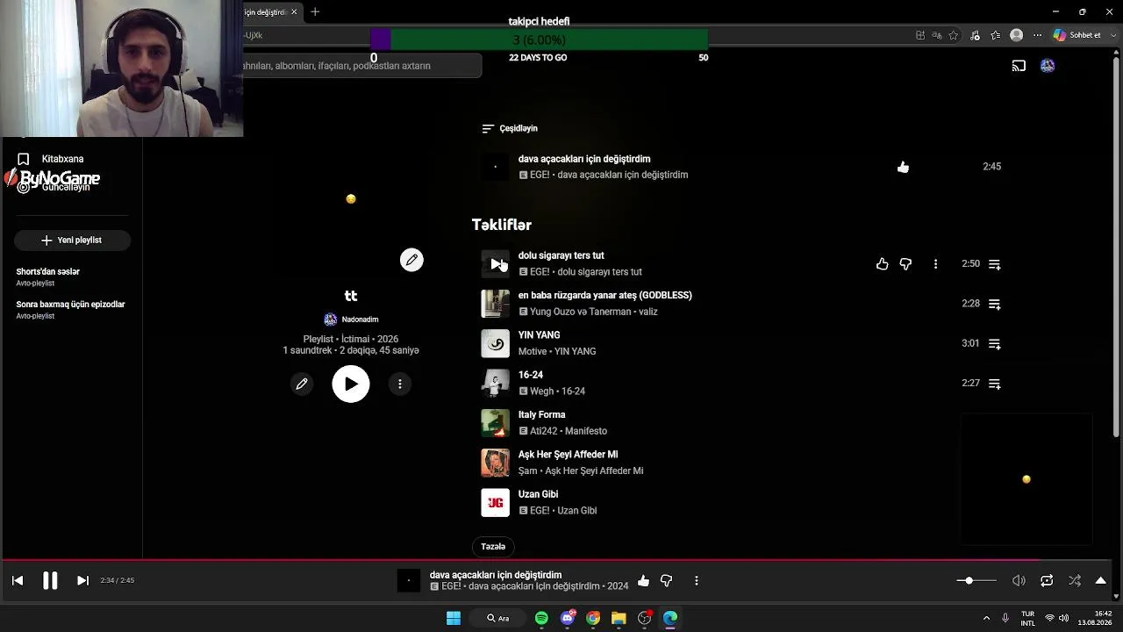The width and height of the screenshot is (1123, 632).
Task: Adjust the player volume slider
Action: tap(976, 580)
